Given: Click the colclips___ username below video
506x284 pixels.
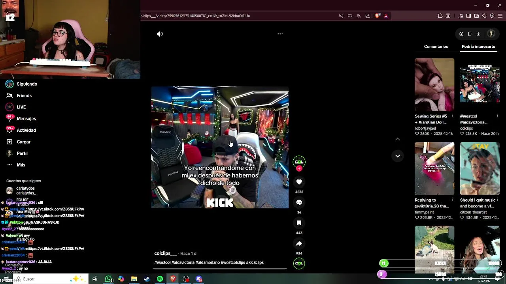Looking at the screenshot, I should point(166,253).
